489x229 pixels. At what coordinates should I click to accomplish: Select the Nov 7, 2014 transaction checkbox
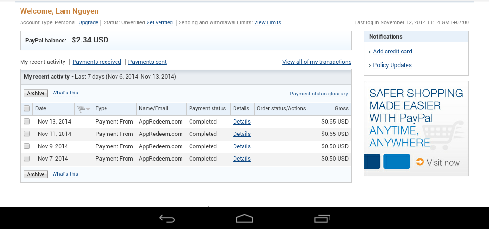27,159
